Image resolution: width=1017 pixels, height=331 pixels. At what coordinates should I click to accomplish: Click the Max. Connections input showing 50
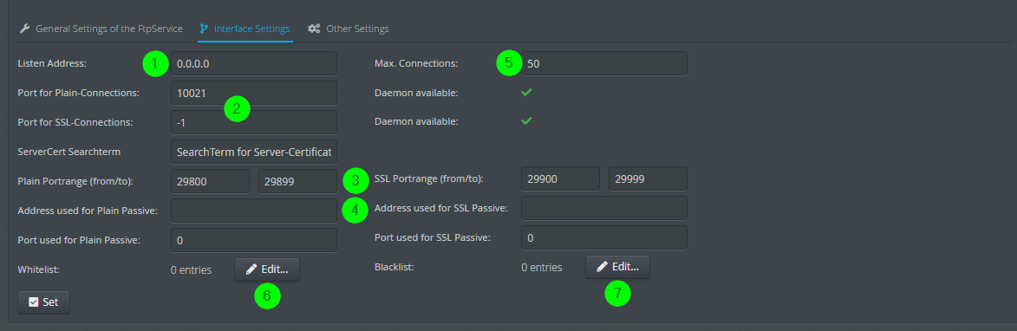click(x=603, y=63)
